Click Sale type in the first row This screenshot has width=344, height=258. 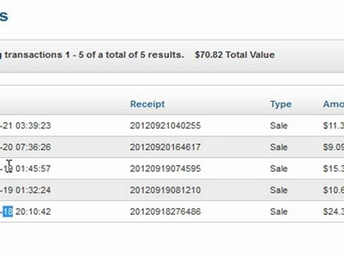pos(279,126)
